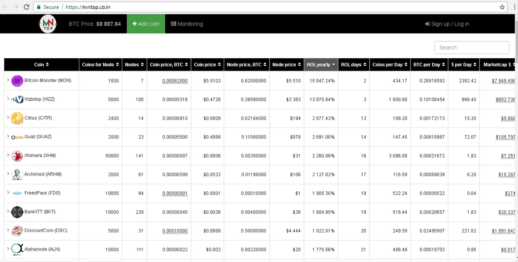Open Bitcoin Monster marketcap $7 948 link
Viewport: 518px width, 262px height.
click(x=503, y=81)
